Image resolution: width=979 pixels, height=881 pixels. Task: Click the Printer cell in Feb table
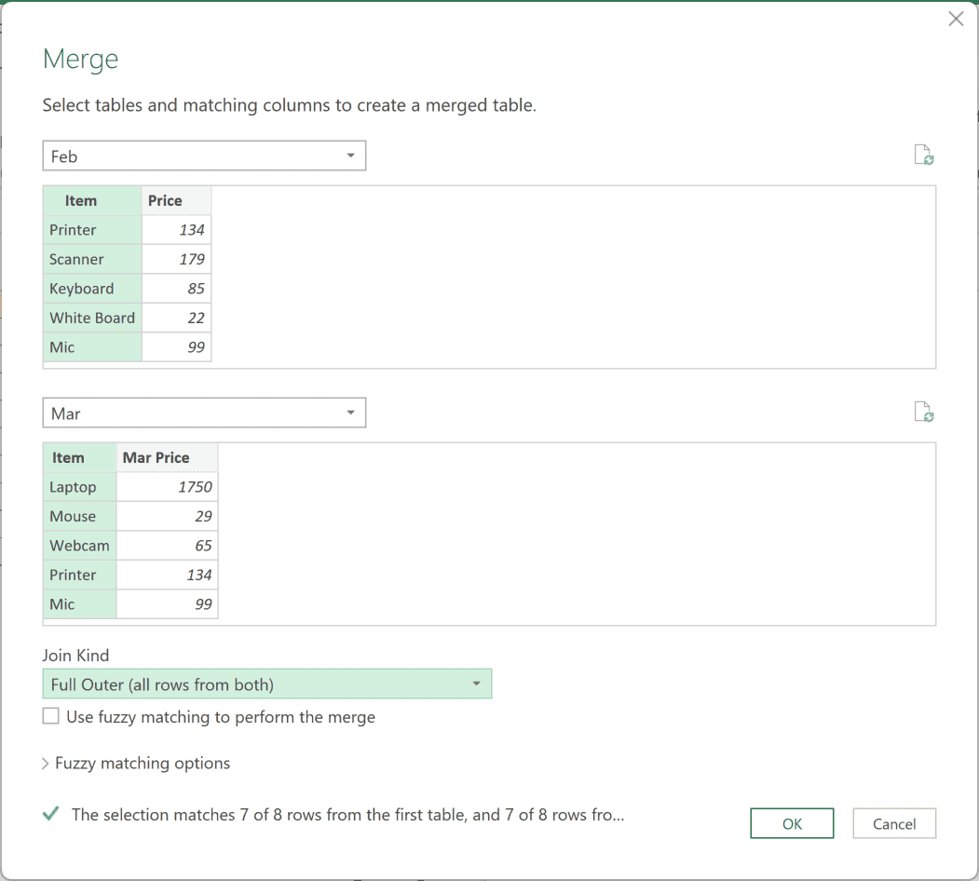[x=92, y=230]
